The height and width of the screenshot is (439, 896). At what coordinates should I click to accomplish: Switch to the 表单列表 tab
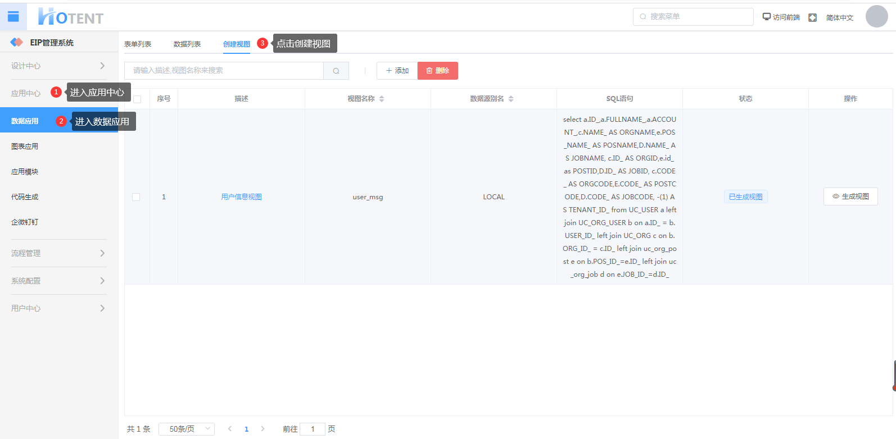click(138, 44)
